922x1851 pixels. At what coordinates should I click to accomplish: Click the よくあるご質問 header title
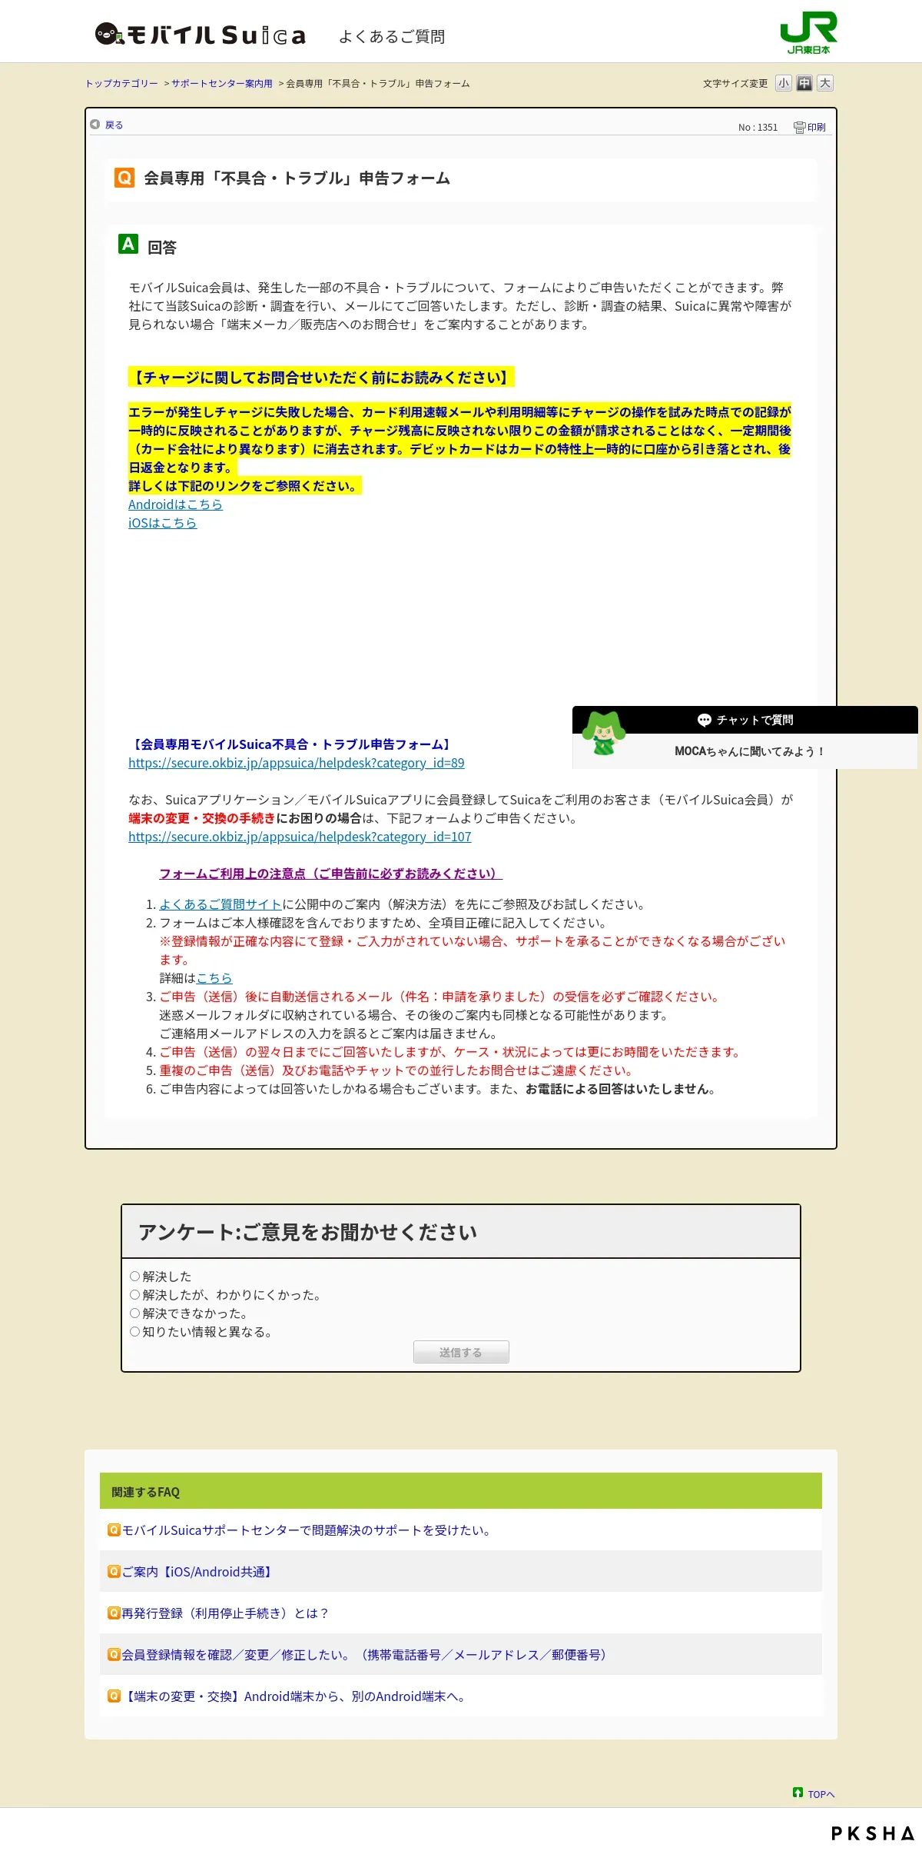pyautogui.click(x=392, y=36)
